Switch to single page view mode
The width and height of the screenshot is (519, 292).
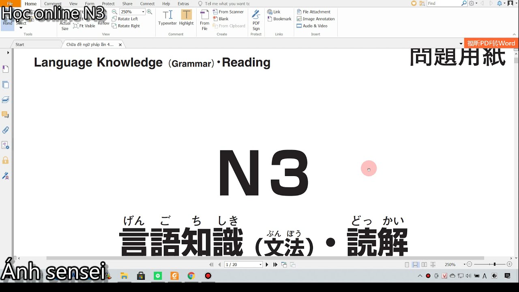[407, 264]
